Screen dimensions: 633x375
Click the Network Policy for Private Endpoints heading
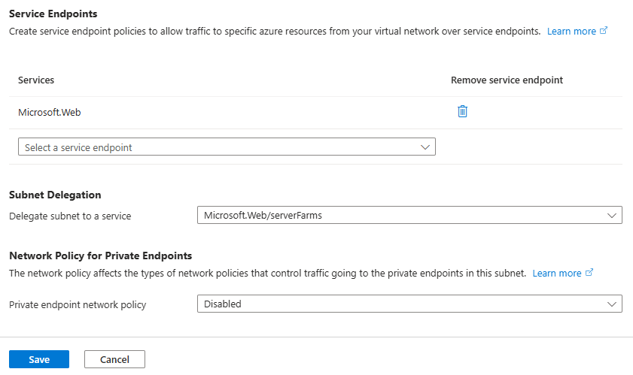(101, 256)
